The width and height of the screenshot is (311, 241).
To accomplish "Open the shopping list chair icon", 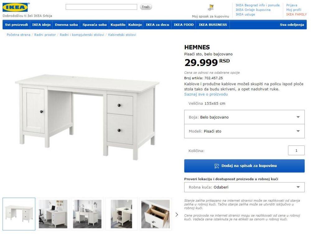I will pos(211,7).
